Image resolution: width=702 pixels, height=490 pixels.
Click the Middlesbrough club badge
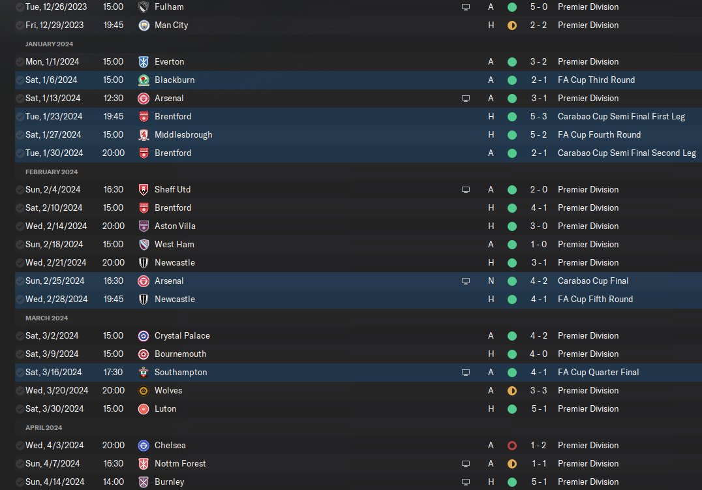144,134
